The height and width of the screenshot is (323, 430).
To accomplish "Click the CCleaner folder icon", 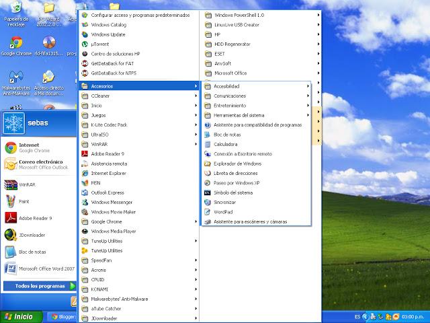I will [x=85, y=96].
